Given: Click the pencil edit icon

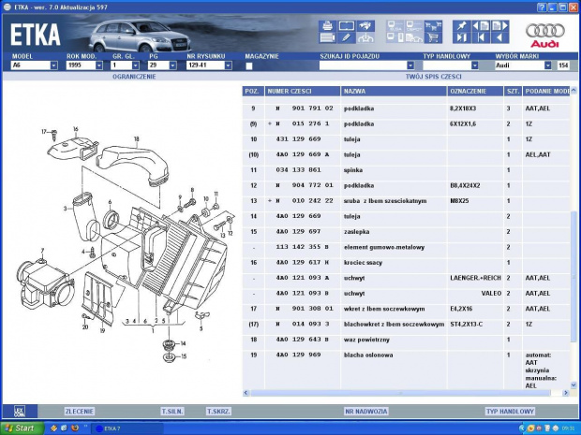Looking at the screenshot, I should click(x=347, y=37).
